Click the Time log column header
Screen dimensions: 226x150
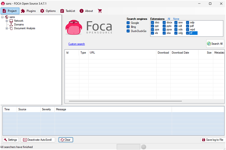[x=10, y=109]
